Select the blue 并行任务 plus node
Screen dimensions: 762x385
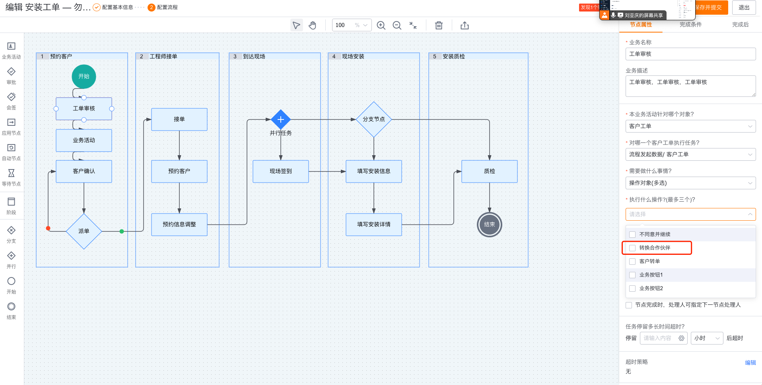click(281, 119)
